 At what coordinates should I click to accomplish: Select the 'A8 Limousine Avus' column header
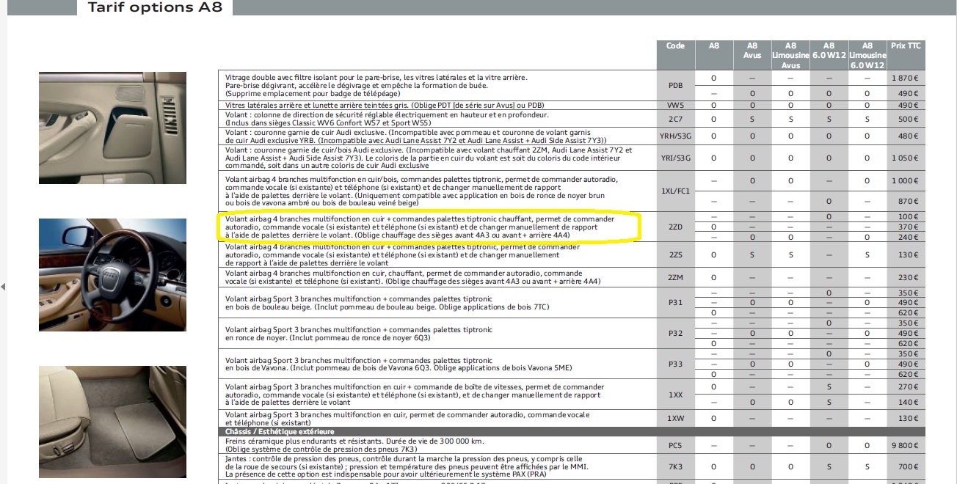[x=790, y=55]
